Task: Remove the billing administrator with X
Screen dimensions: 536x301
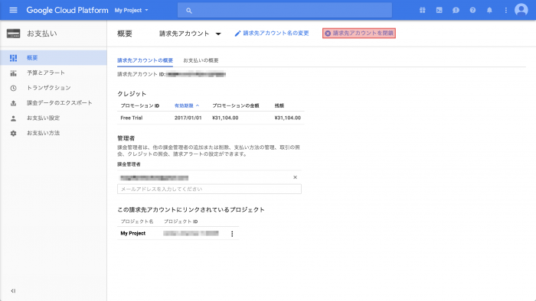Action: (x=295, y=177)
